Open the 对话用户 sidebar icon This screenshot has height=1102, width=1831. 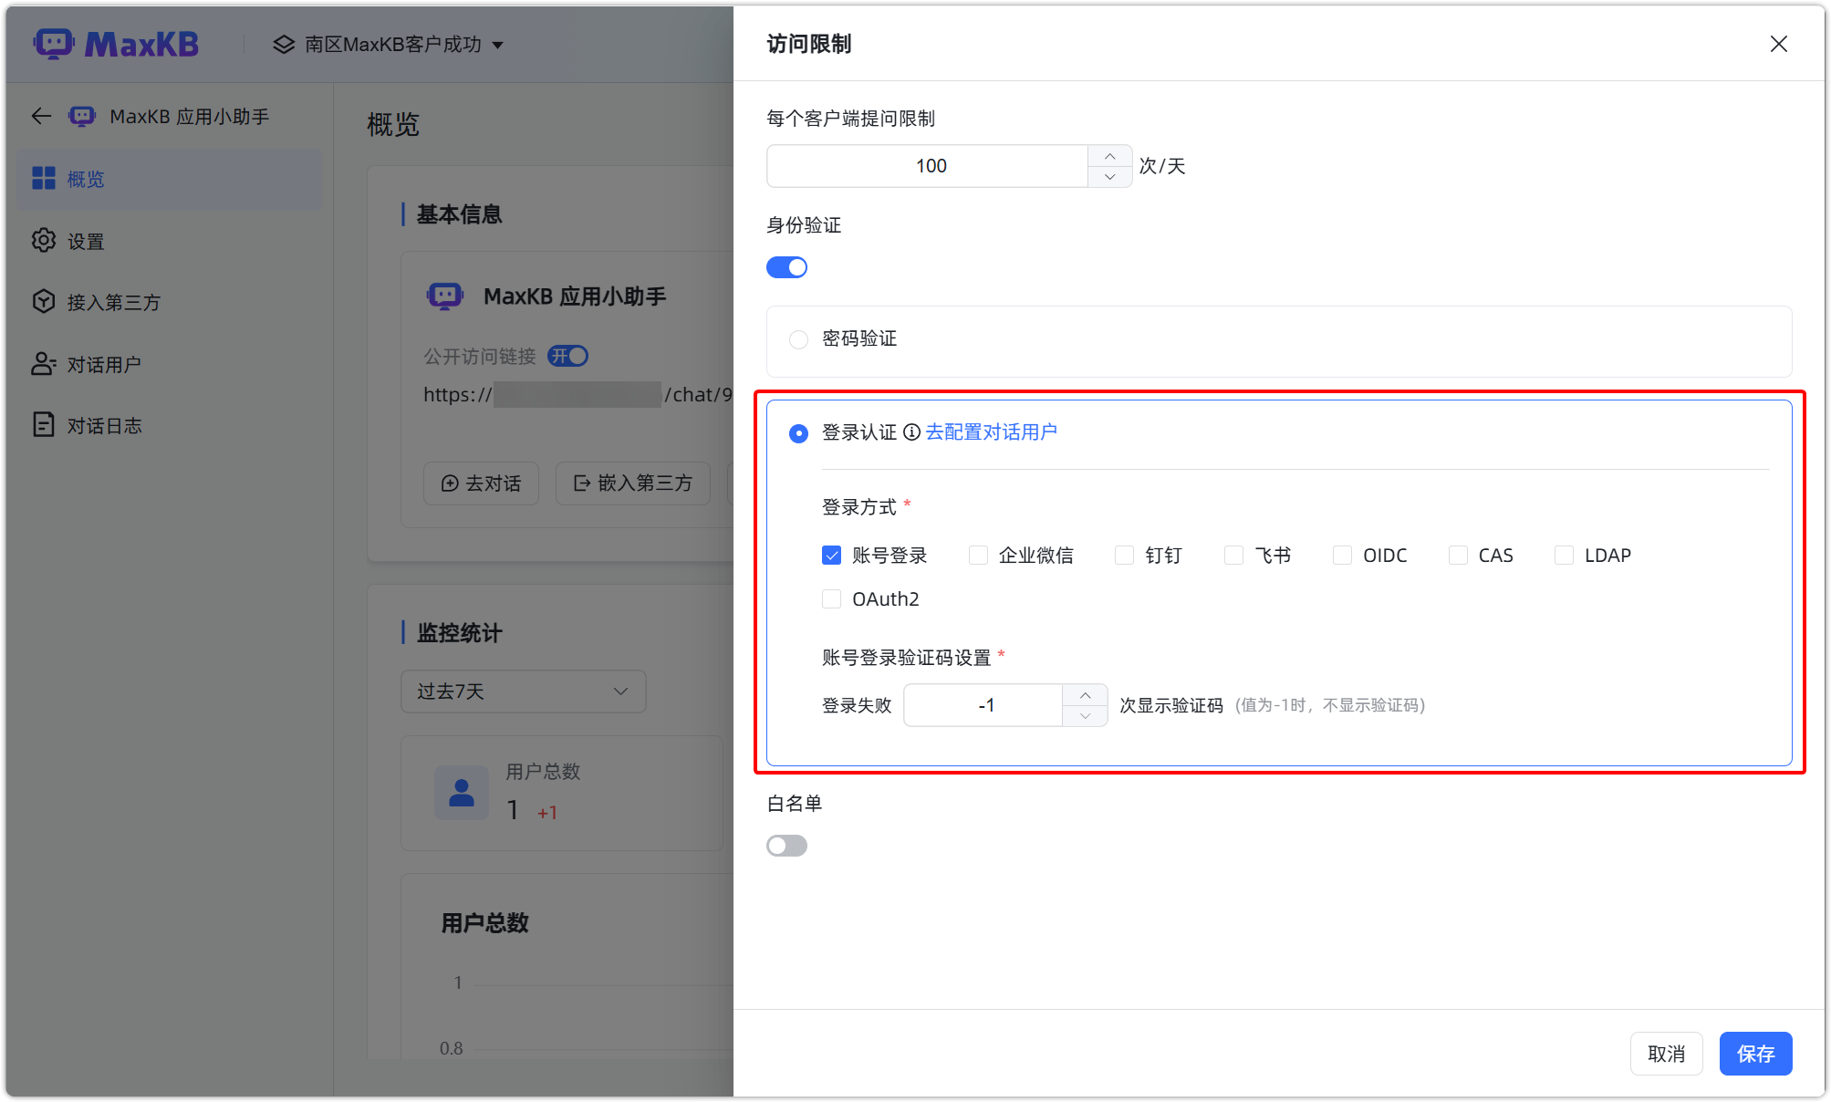tap(43, 363)
